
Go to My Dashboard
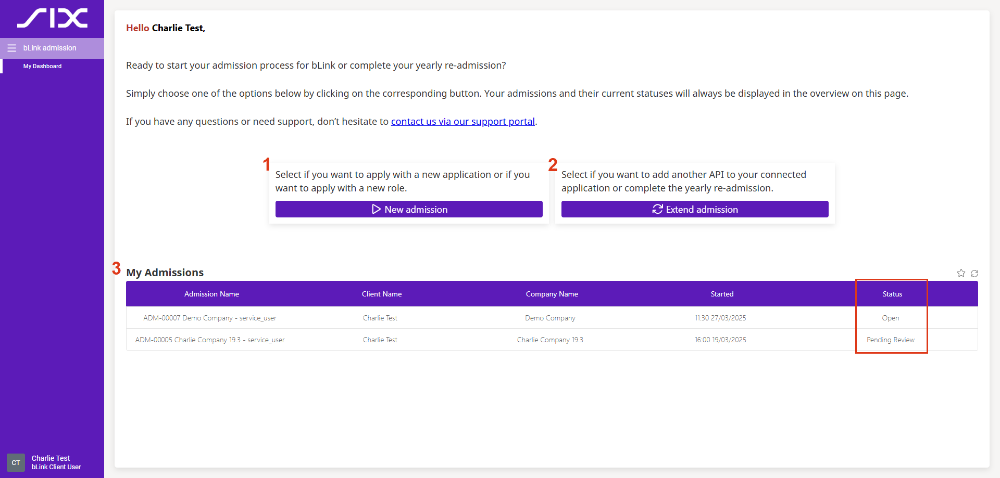point(42,66)
